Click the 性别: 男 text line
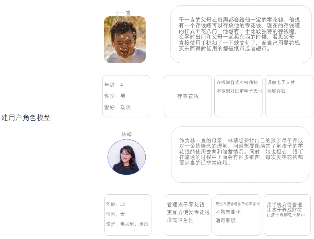Screen dimensions: 314x239 click(x=115, y=96)
